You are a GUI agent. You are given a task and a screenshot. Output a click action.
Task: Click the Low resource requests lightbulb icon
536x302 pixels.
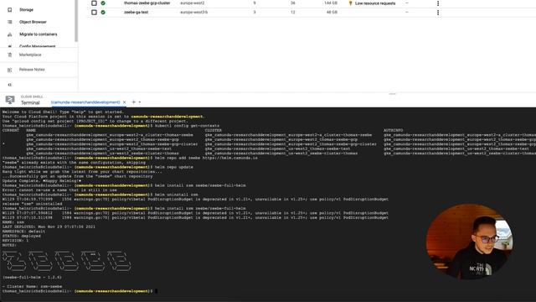pyautogui.click(x=350, y=3)
